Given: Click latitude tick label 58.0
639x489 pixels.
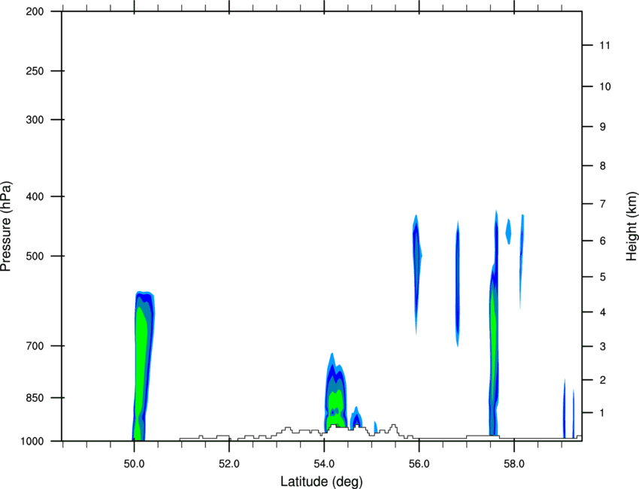Looking at the screenshot, I should [x=514, y=464].
